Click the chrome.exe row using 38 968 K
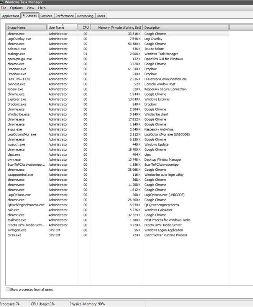 117,170
